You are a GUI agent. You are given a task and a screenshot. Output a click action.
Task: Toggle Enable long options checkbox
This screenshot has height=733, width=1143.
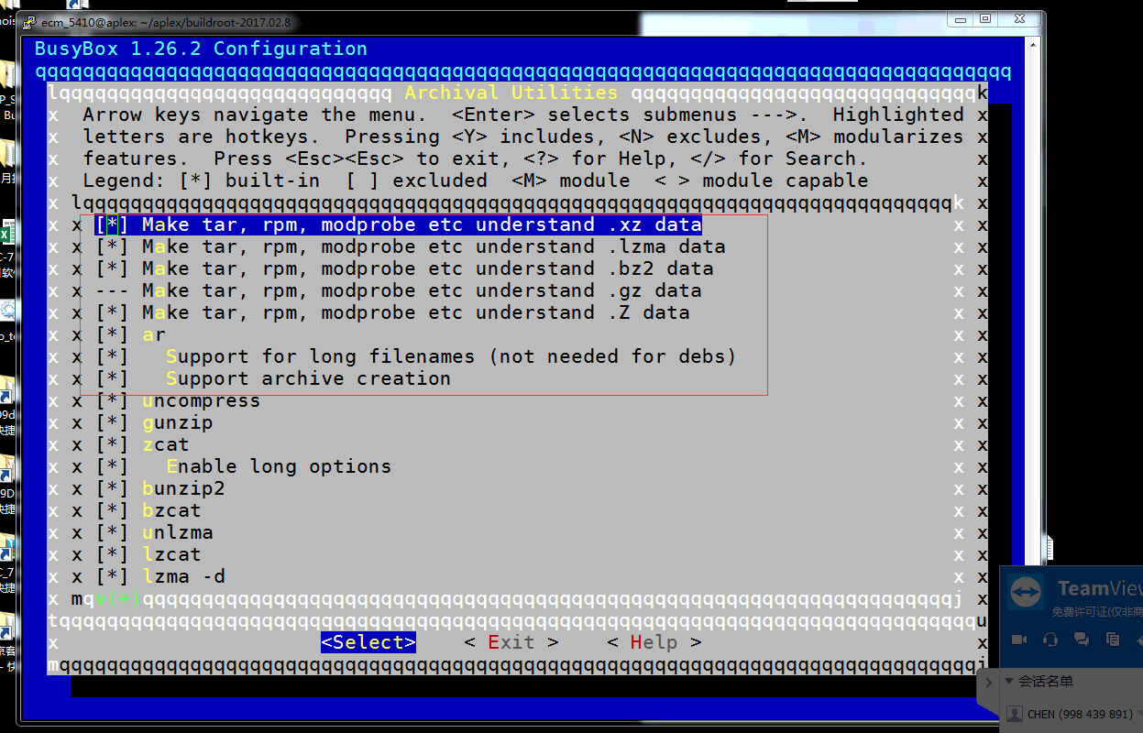tap(112, 466)
